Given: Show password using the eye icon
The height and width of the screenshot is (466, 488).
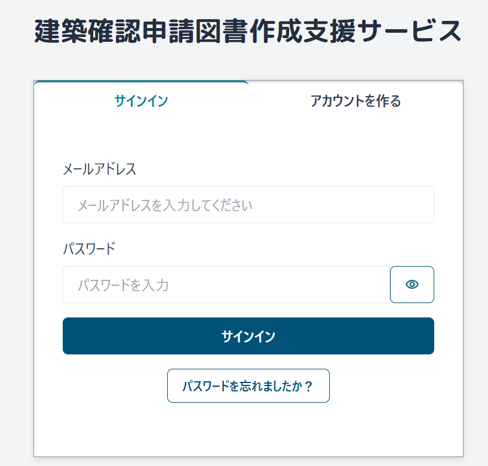Looking at the screenshot, I should pyautogui.click(x=412, y=285).
